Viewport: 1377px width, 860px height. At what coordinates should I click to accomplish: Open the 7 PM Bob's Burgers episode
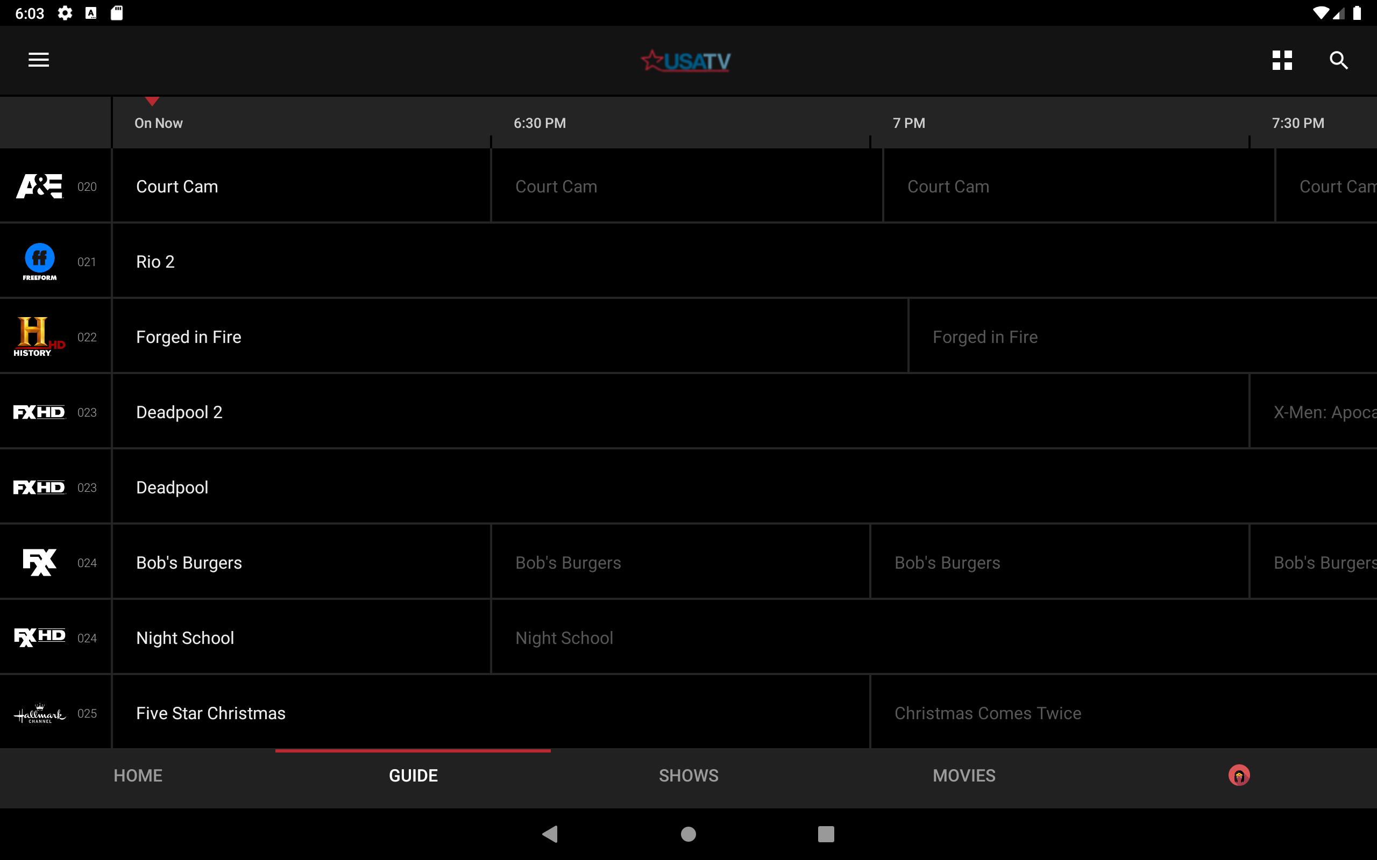[x=1060, y=561]
